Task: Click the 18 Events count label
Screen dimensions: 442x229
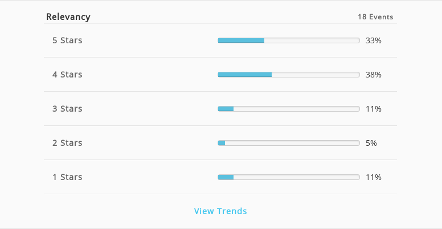Action: 375,17
